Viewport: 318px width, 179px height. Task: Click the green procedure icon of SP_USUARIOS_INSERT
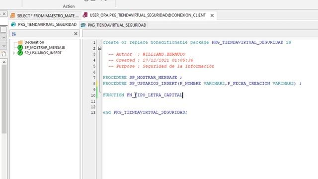(20, 53)
